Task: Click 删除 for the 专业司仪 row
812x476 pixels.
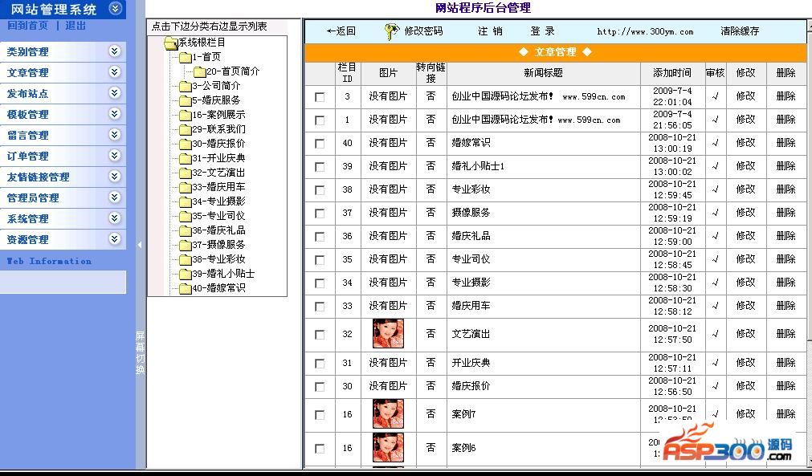Action: [x=785, y=259]
